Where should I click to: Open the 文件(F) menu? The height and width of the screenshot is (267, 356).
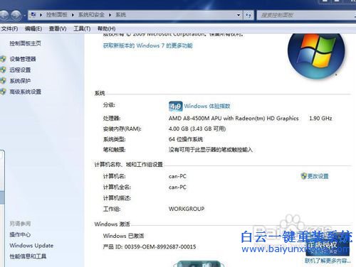click(x=9, y=28)
